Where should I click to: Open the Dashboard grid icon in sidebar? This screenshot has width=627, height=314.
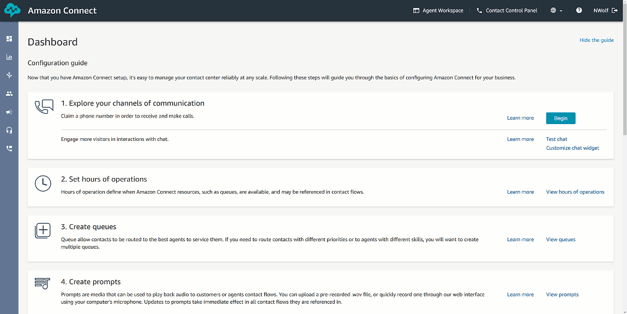(9, 39)
